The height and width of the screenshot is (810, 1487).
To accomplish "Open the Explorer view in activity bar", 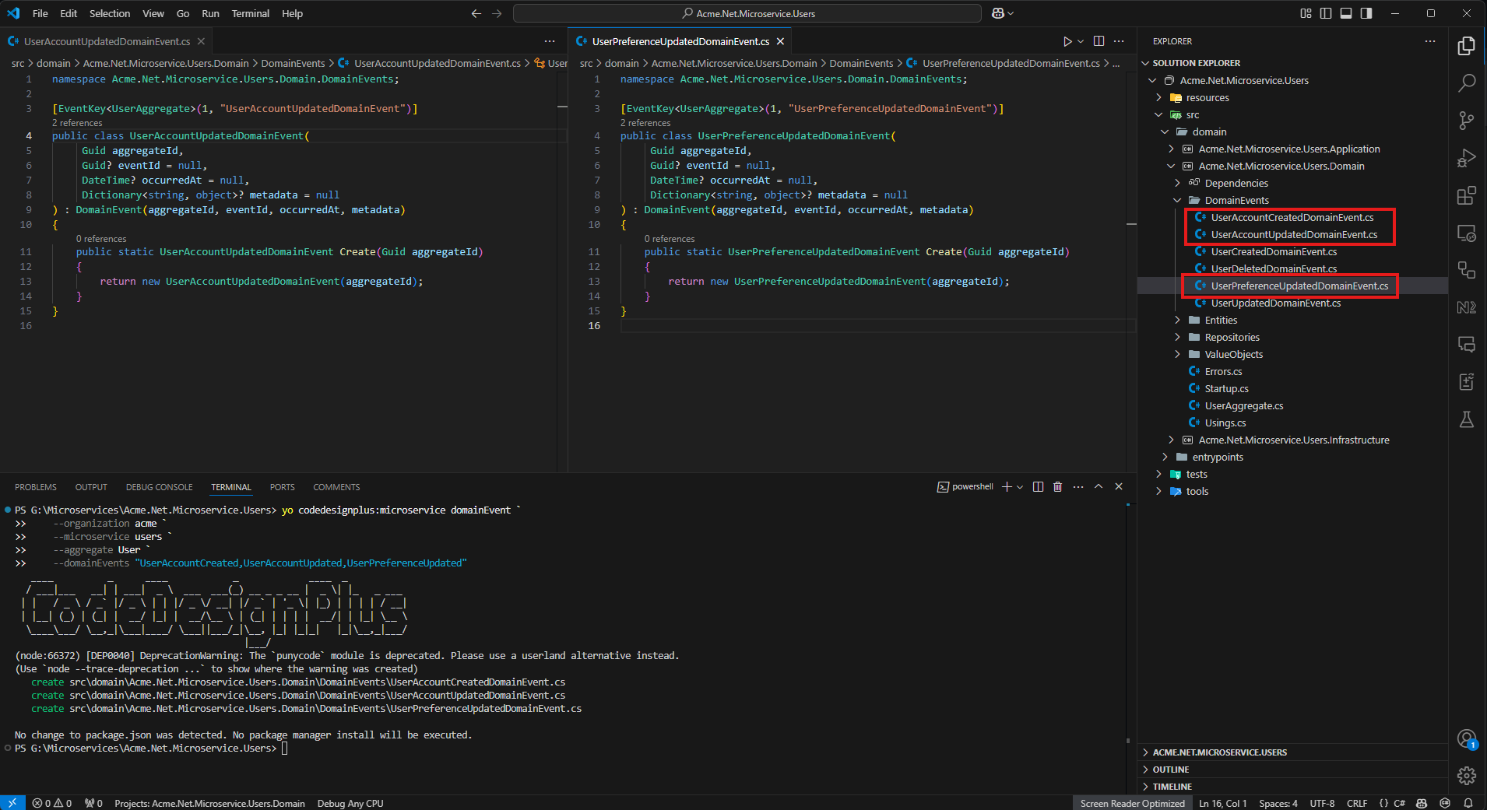I will tap(1467, 46).
